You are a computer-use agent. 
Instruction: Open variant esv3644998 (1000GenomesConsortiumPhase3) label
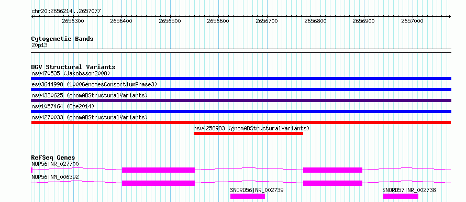coord(94,84)
